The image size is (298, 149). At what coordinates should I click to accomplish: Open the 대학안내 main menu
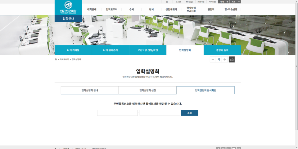(92, 10)
